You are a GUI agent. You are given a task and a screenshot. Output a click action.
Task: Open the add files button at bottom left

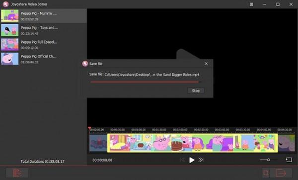click(x=17, y=173)
